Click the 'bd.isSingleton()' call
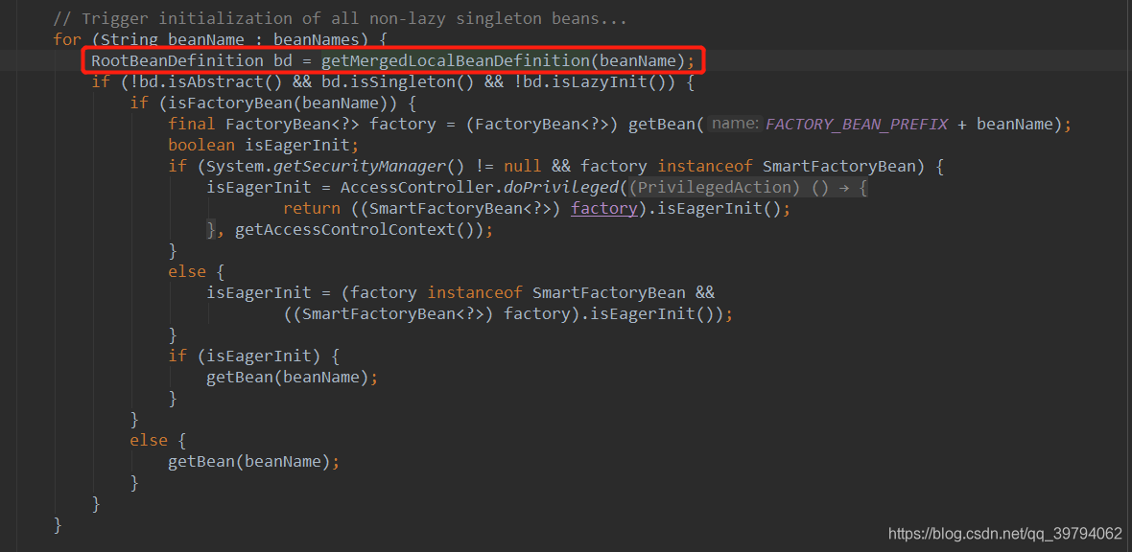Viewport: 1132px width, 552px height. coord(397,81)
